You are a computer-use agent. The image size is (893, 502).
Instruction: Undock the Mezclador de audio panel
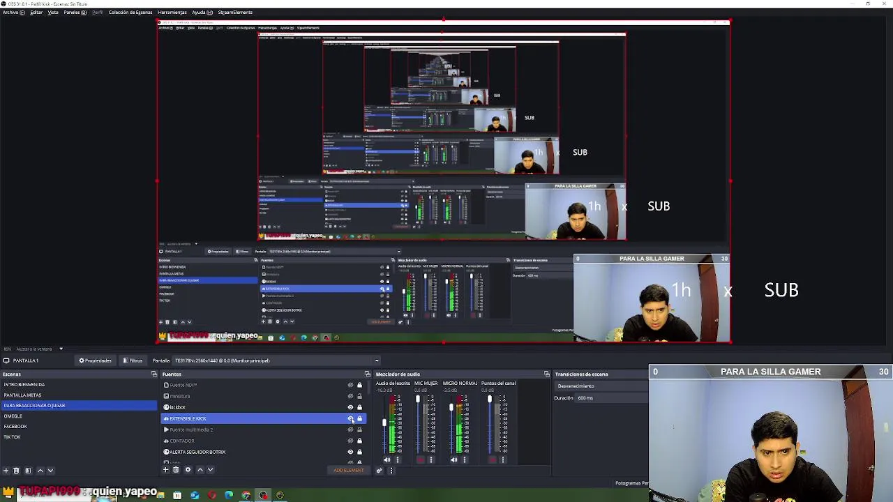[547, 374]
